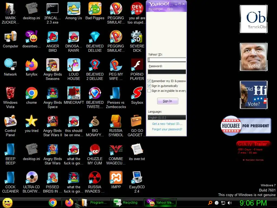Select the Angry Birds Star Wars II icon
The height and width of the screenshot is (208, 277).
pos(52,126)
